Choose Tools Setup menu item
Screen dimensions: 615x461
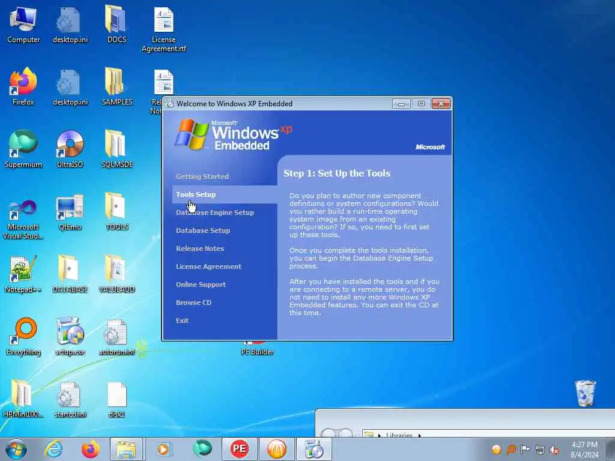196,194
